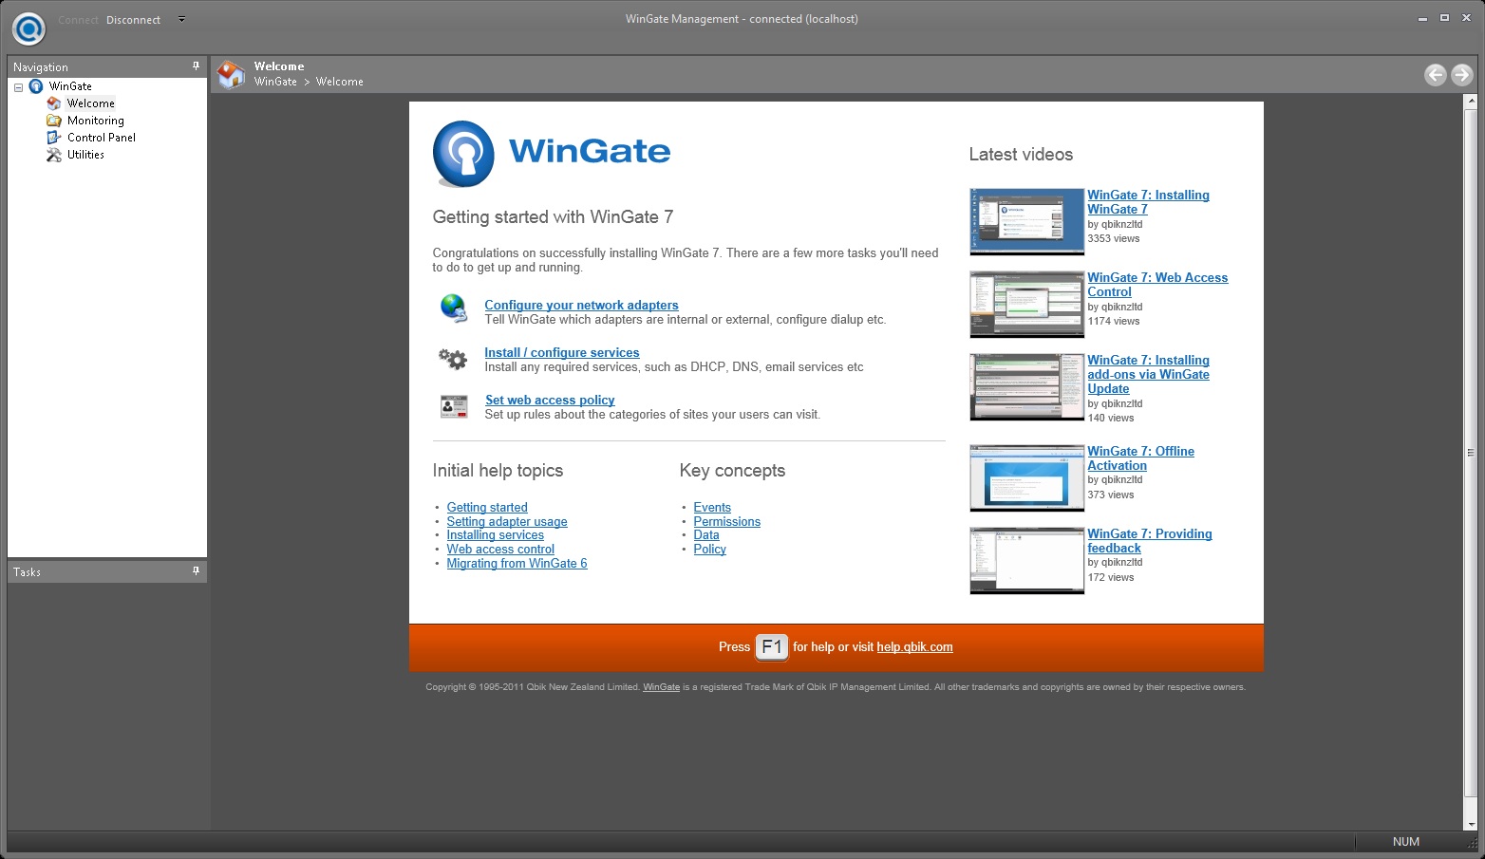
Task: Open Control Panel in the navigation tree
Action: [101, 138]
